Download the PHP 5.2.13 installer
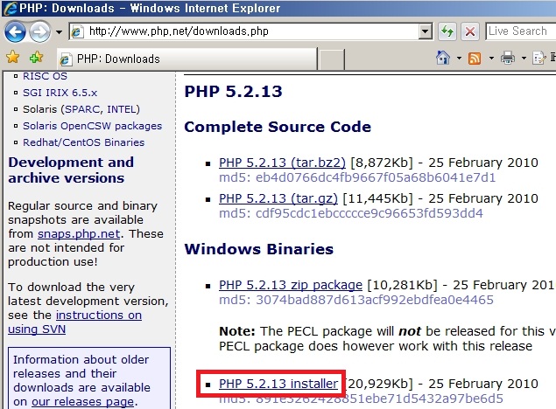 278,384
